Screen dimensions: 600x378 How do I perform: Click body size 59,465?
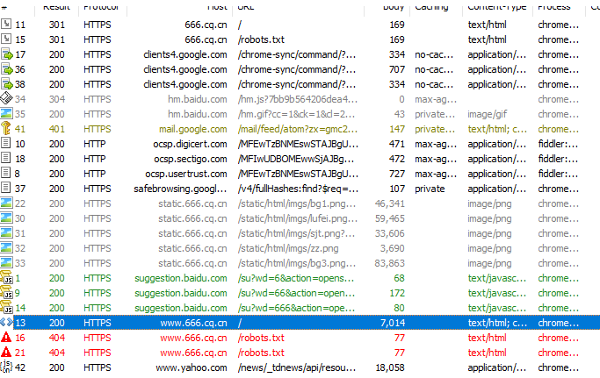(389, 218)
